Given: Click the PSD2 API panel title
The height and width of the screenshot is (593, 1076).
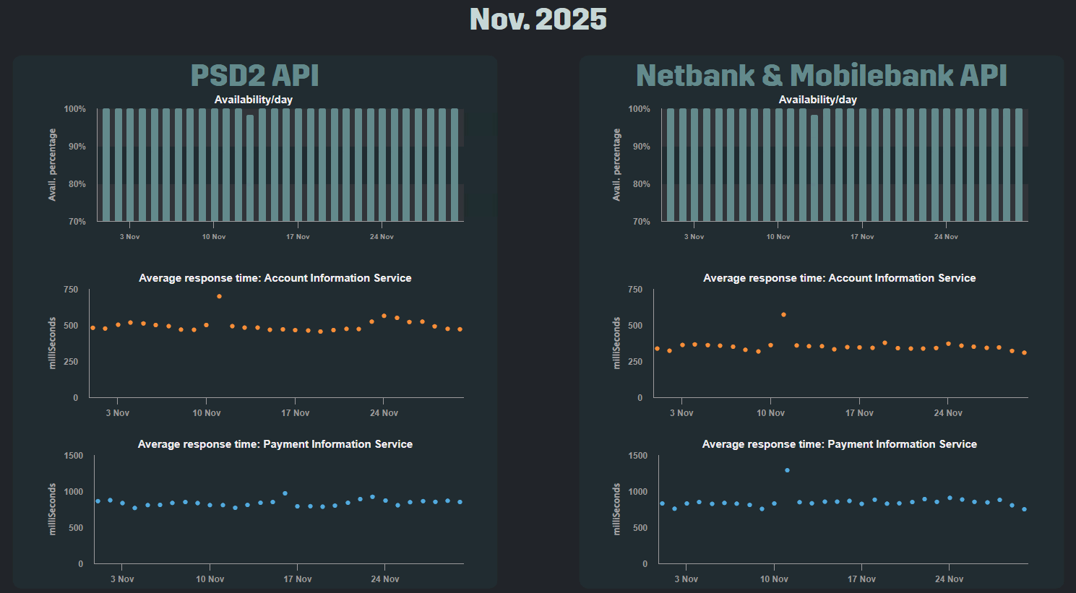Looking at the screenshot, I should click(x=254, y=76).
